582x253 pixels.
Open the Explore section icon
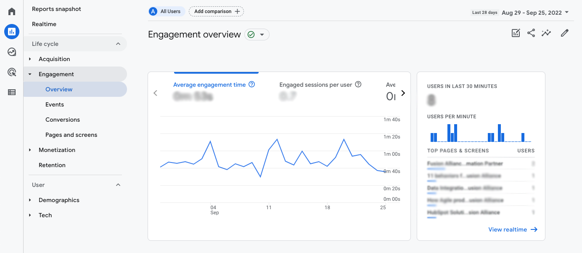(x=11, y=51)
